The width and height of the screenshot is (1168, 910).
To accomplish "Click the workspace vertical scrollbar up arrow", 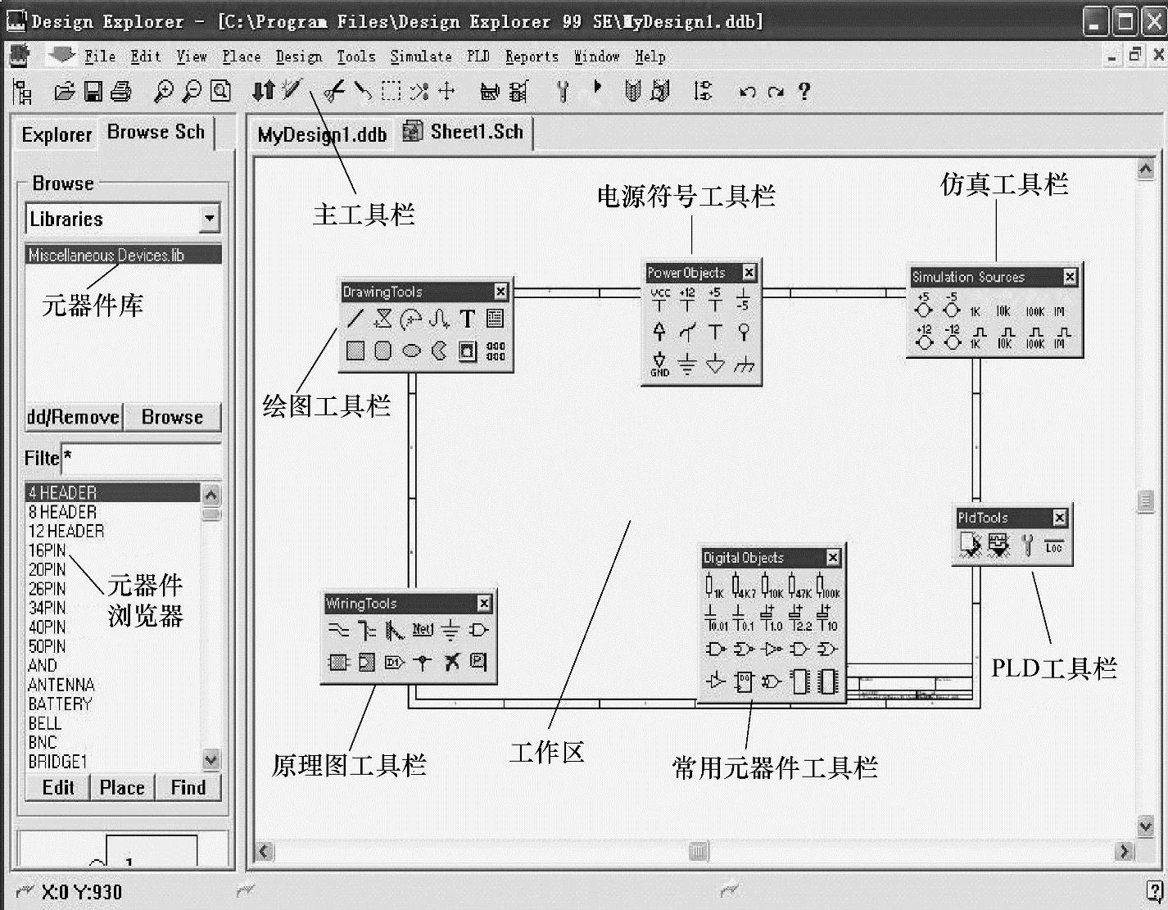I will 1146,170.
